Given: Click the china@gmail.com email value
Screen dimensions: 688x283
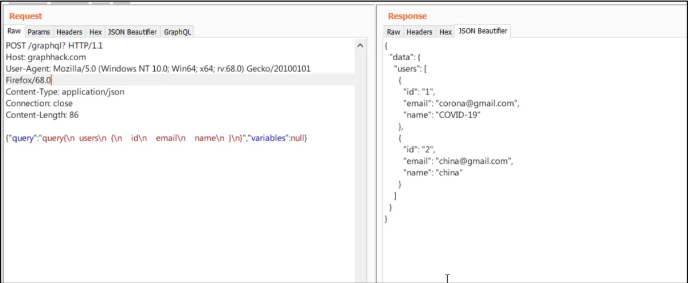Looking at the screenshot, I should [474, 161].
